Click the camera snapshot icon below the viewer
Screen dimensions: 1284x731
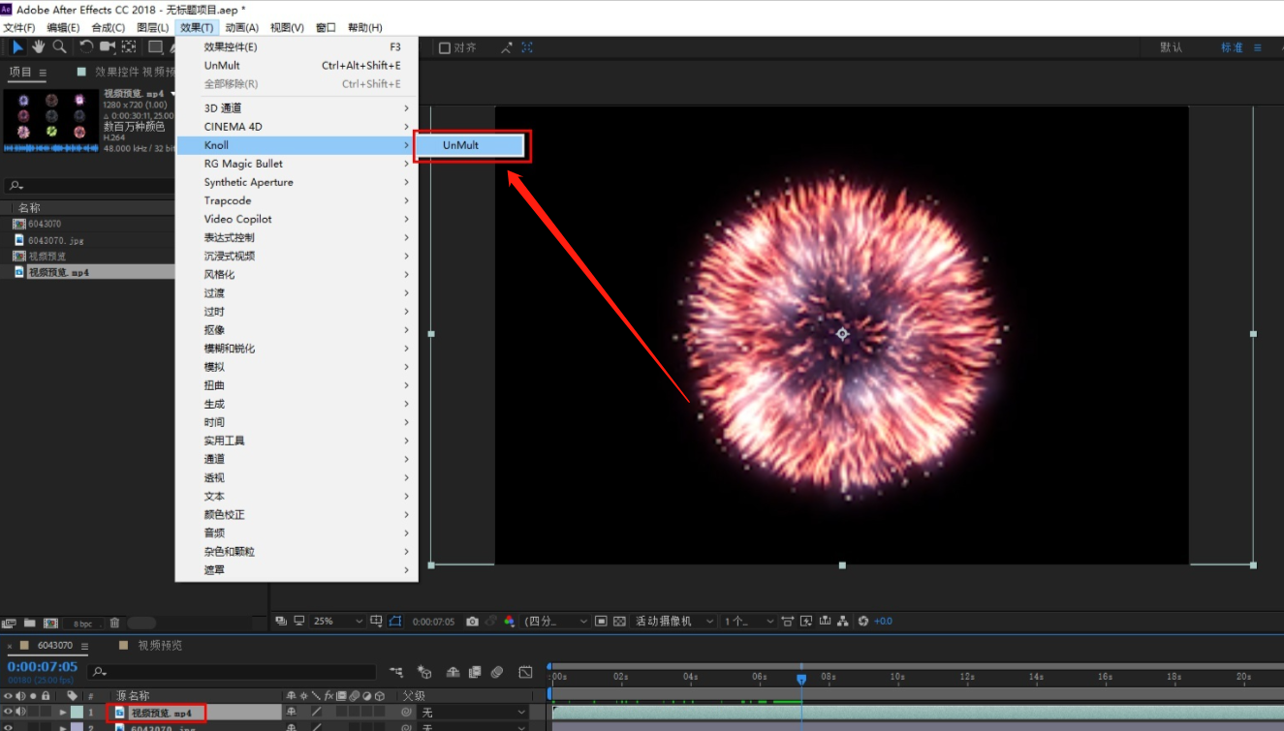click(472, 622)
